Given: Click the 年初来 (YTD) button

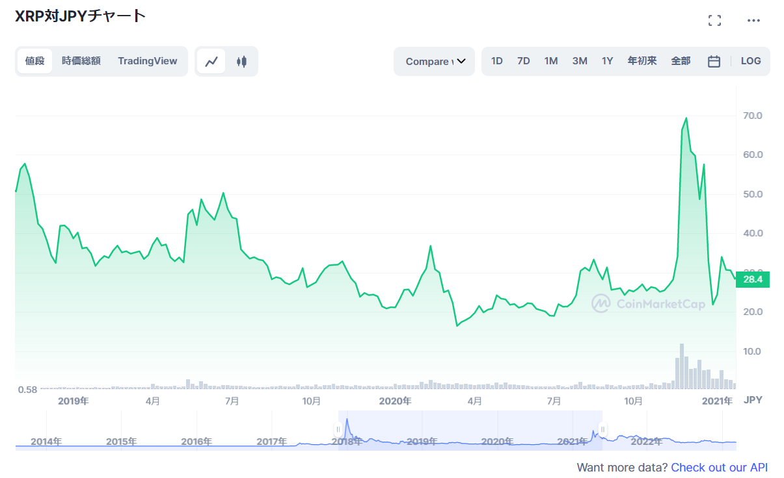Looking at the screenshot, I should click(x=642, y=60).
